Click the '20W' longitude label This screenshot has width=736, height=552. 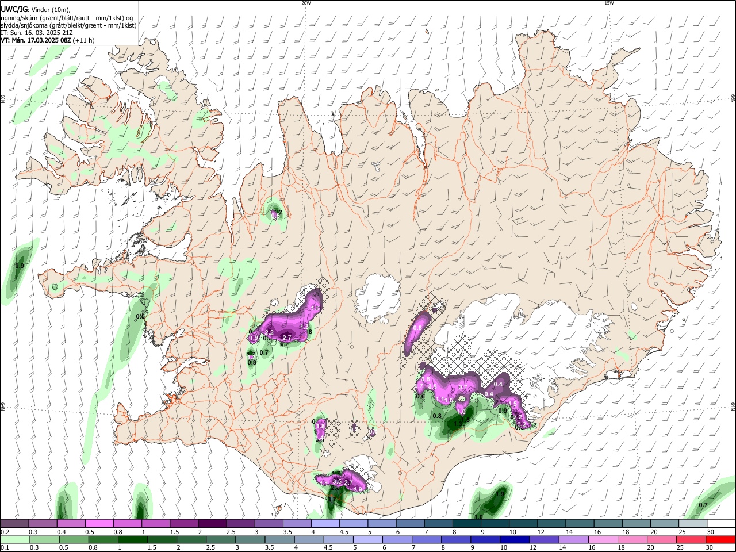[306, 3]
